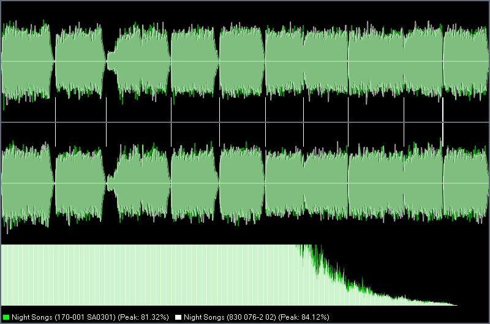Click the track marker between tracks one and two
The image size is (490, 324).
[55, 122]
